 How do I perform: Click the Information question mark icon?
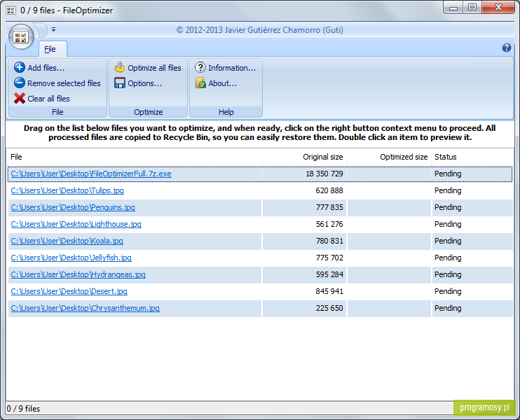200,67
